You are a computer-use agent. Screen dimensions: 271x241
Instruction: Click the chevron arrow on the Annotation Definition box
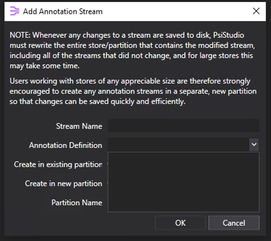point(254,144)
